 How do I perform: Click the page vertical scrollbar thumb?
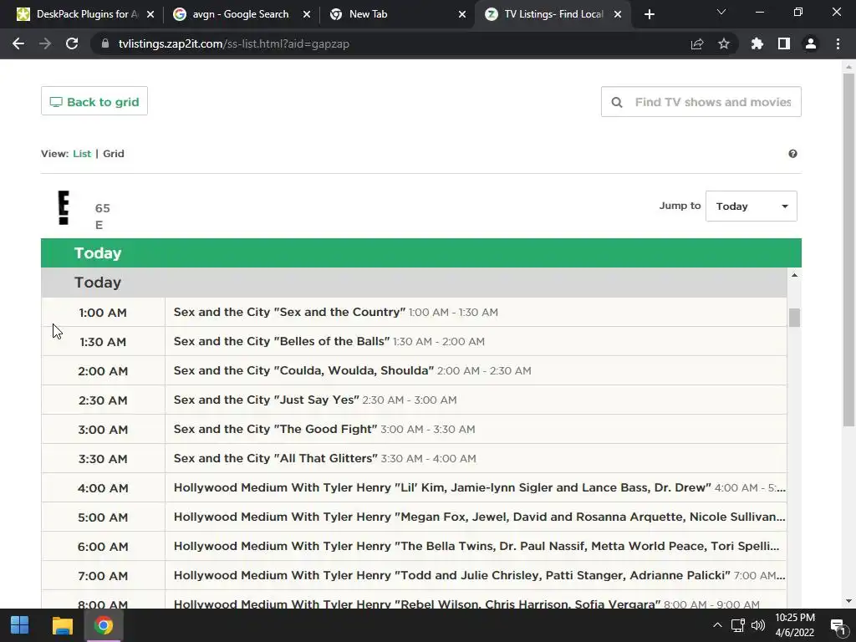[848, 249]
